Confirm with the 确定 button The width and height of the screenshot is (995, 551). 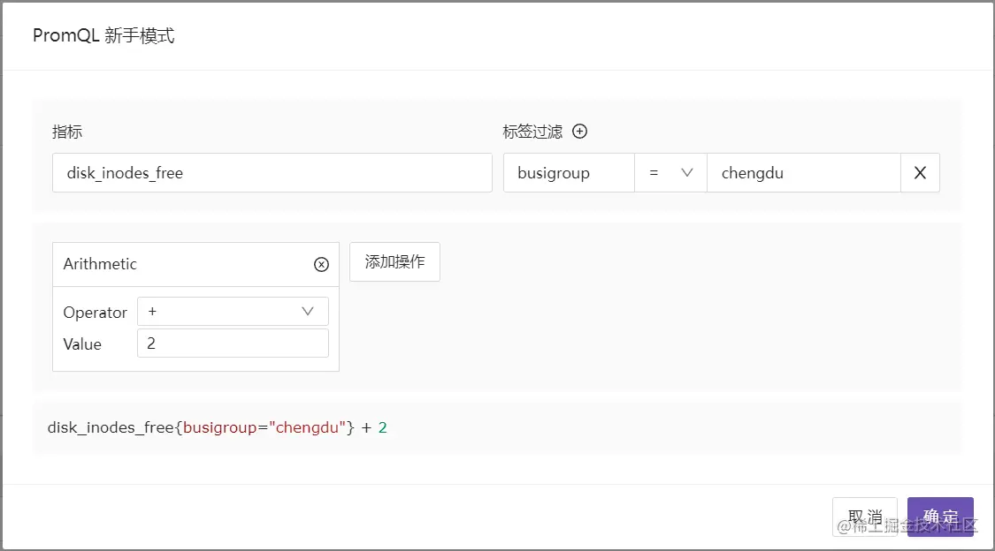[x=940, y=517]
